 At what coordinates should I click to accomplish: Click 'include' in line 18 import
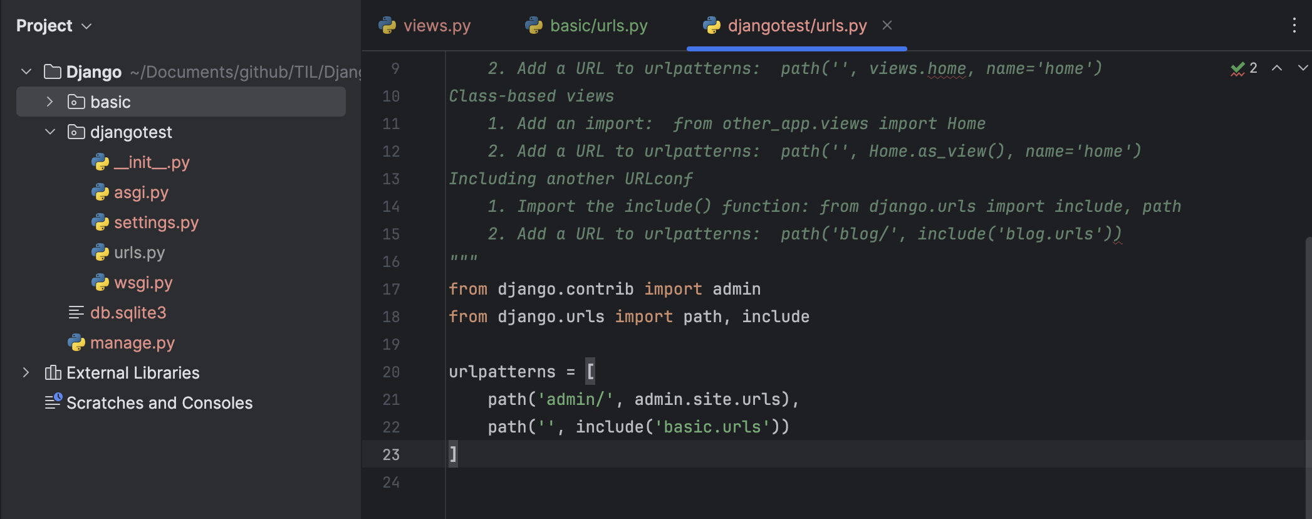point(776,317)
